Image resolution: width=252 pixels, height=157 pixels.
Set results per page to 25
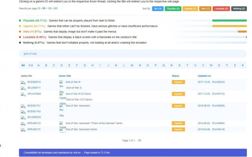(x=39, y=9)
